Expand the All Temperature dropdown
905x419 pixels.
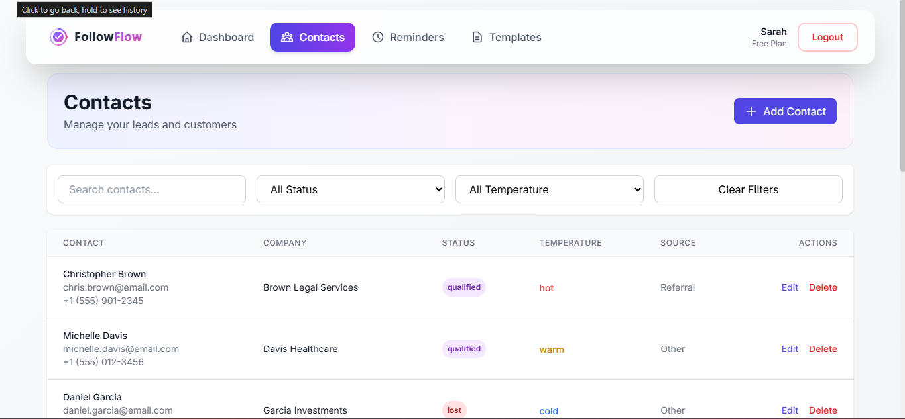[x=549, y=189]
